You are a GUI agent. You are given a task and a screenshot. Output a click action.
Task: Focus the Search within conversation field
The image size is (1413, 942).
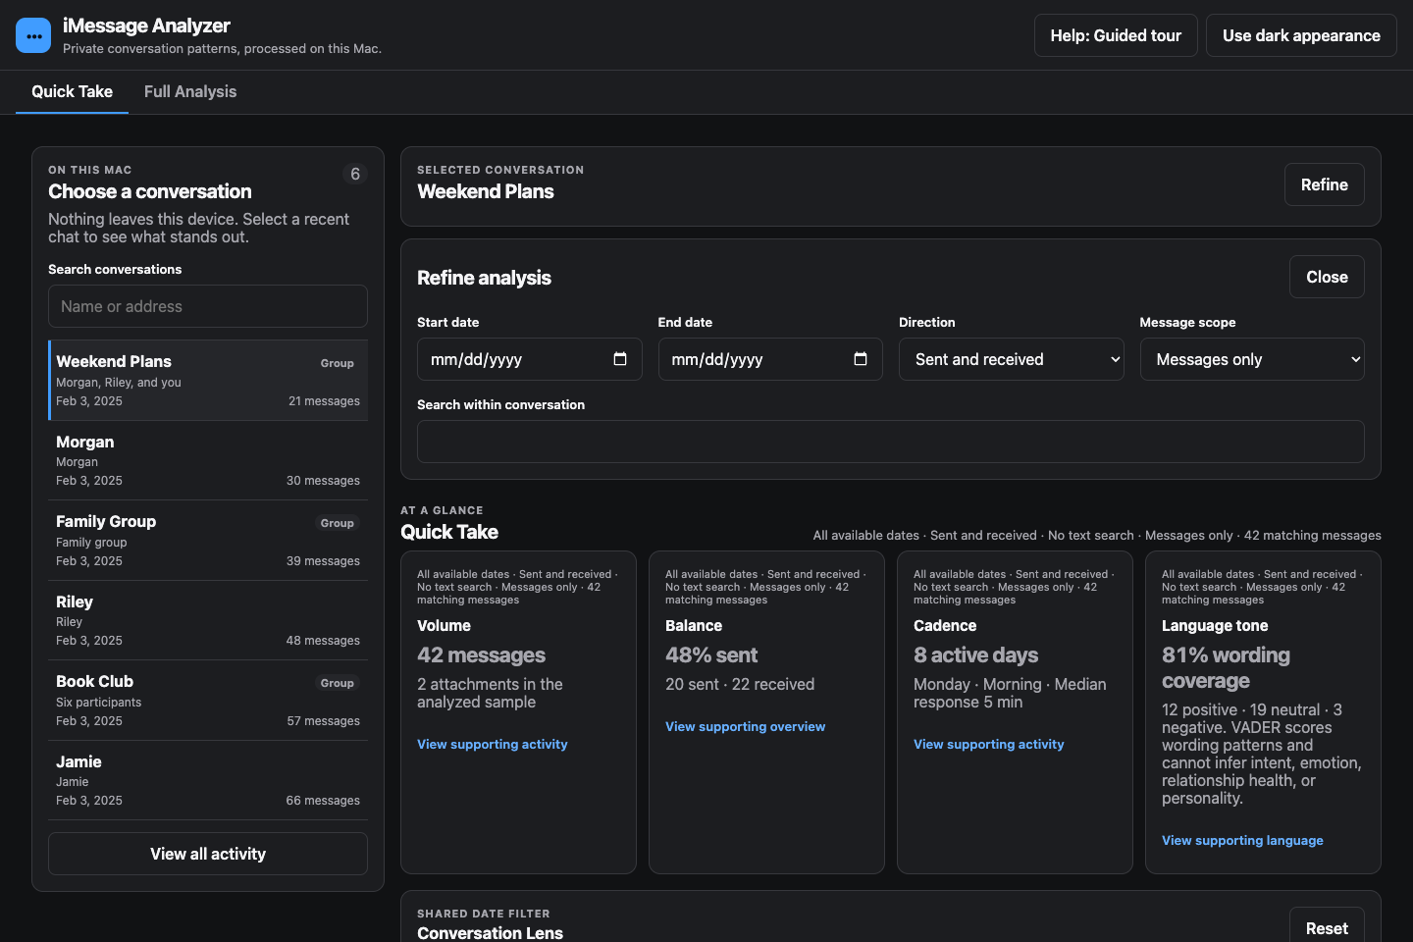pyautogui.click(x=891, y=442)
